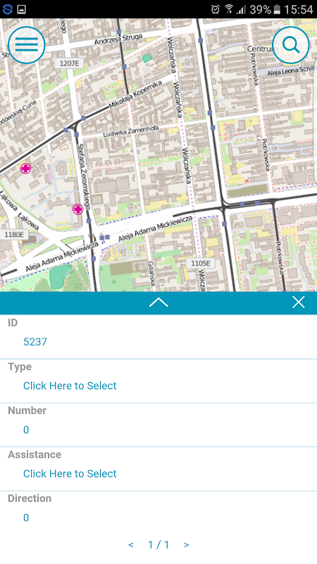
Task: Go to previous record with < arrow
Action: click(131, 545)
